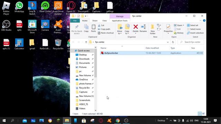Viewport: 221px width, 124px height.
Task: Open WhatsApp desktop shortcut
Action: (19, 7)
